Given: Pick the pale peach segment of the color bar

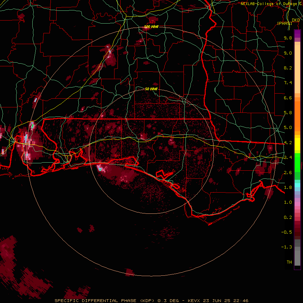Looking at the screenshot, I should pos(297,69).
